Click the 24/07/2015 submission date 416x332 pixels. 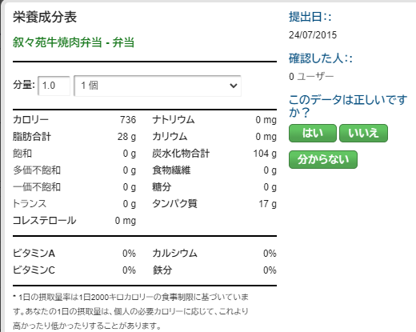pyautogui.click(x=313, y=35)
